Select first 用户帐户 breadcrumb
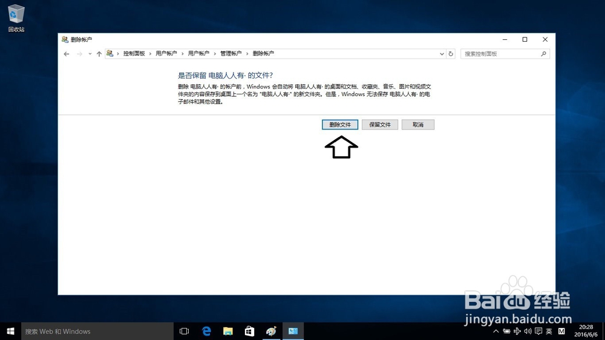 click(x=166, y=54)
